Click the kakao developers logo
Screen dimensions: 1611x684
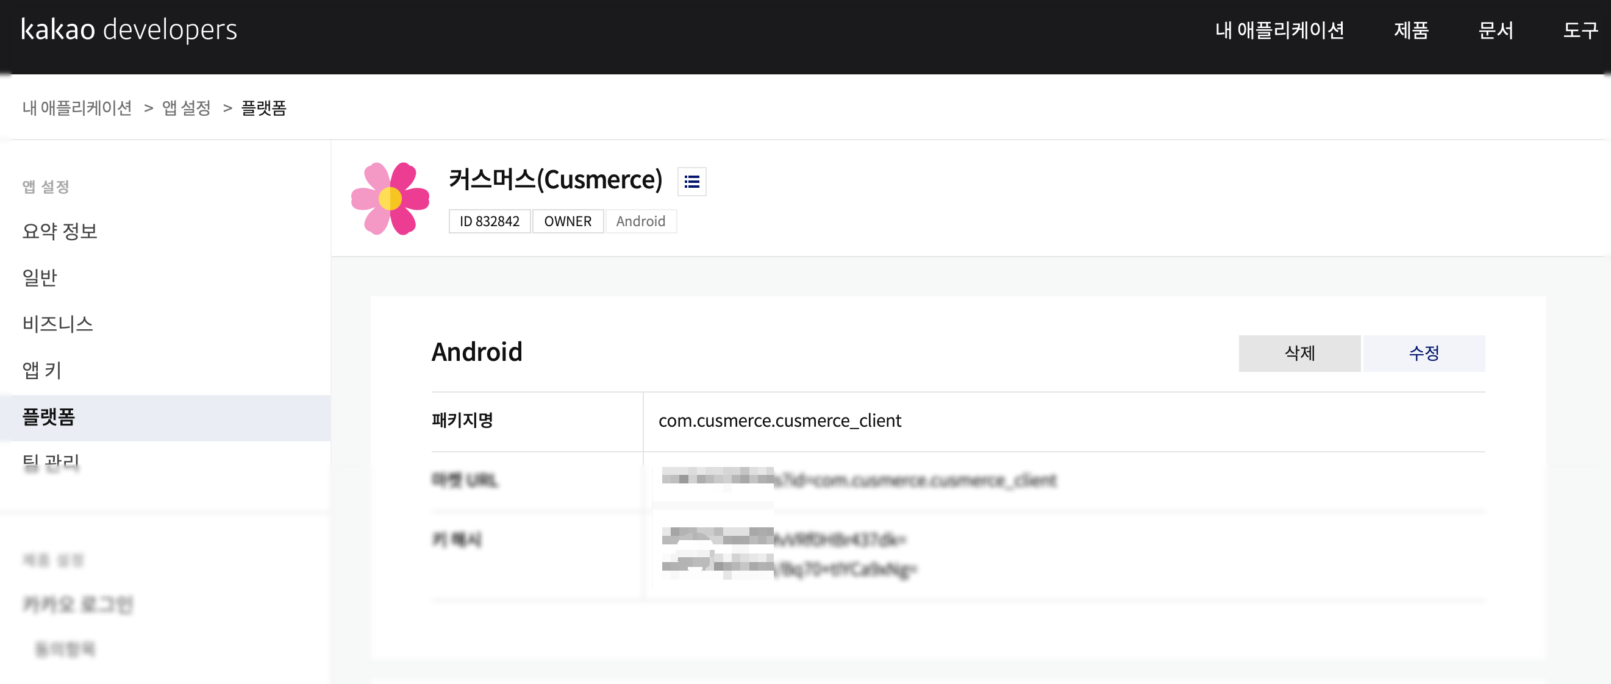tap(129, 29)
